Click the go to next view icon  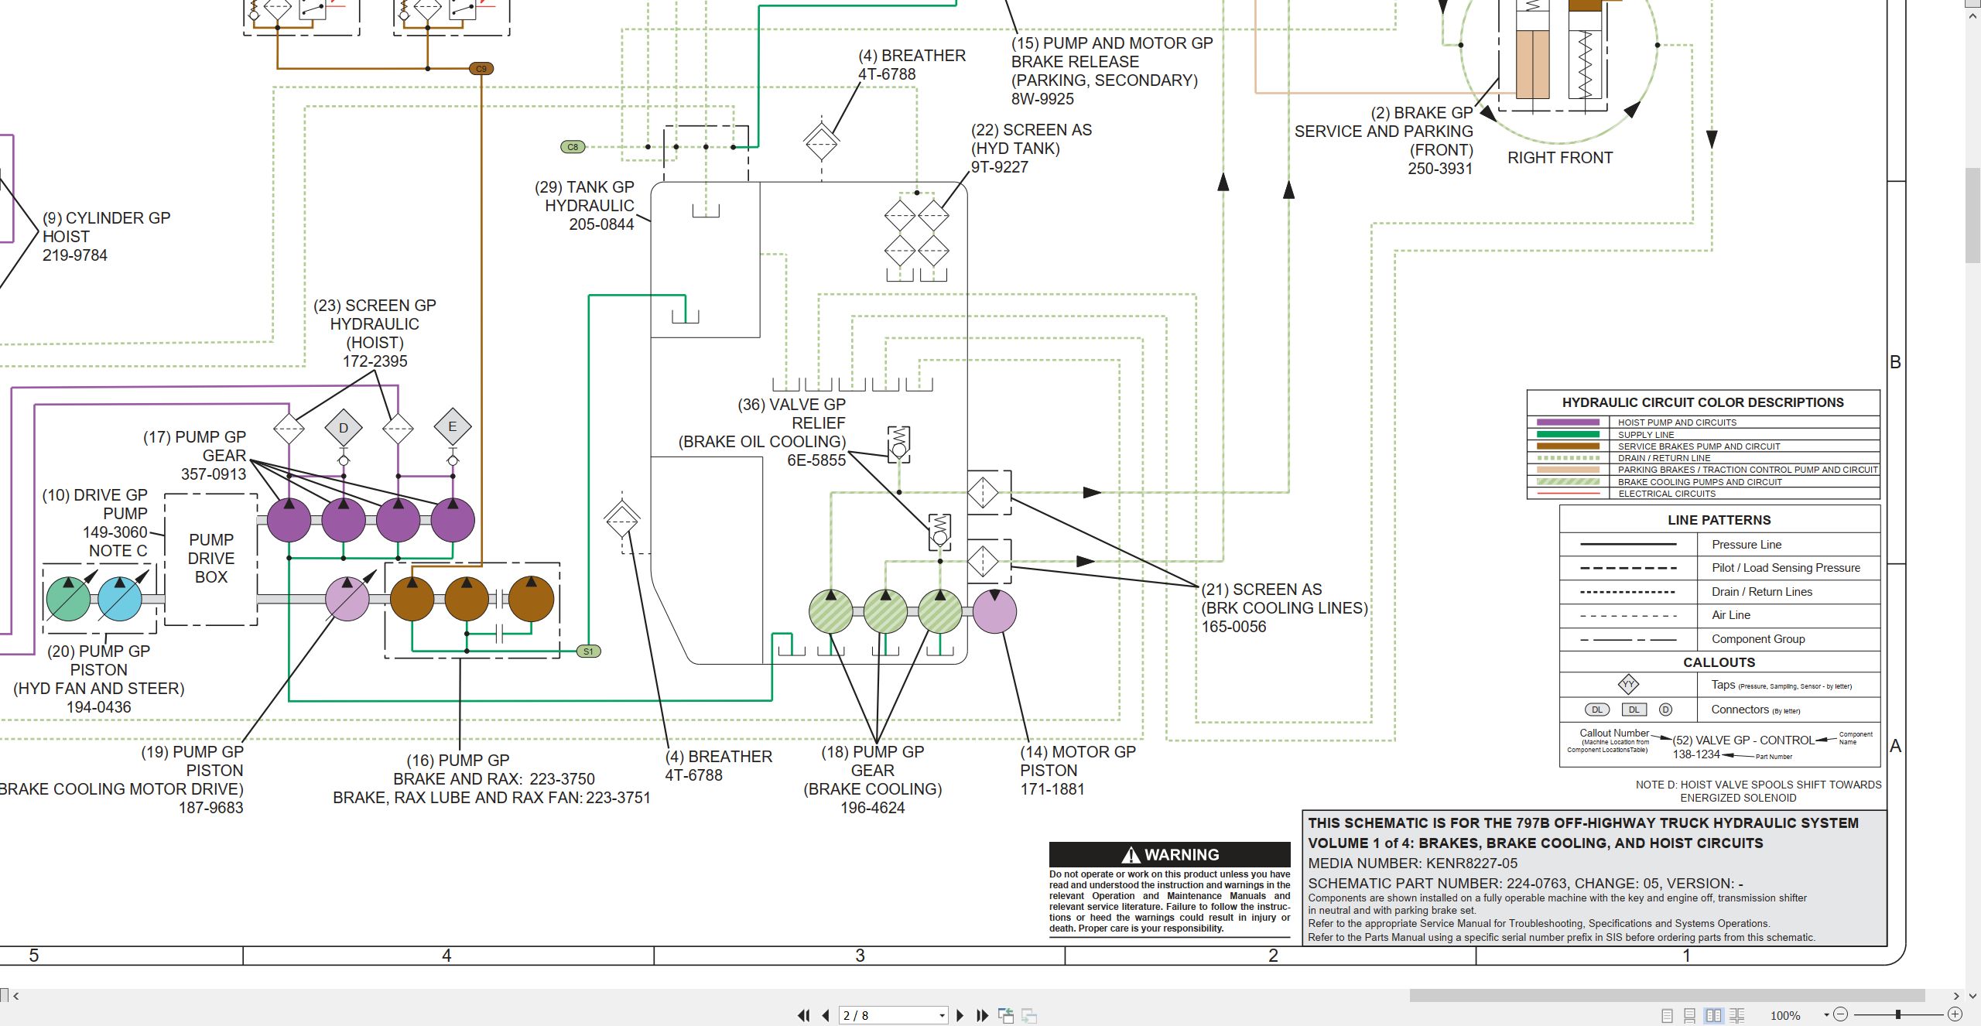[x=1029, y=1015]
